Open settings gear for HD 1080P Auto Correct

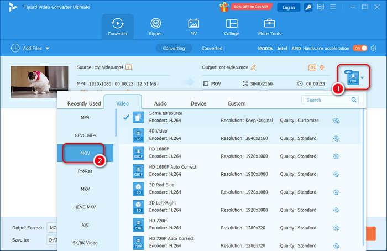(x=336, y=174)
